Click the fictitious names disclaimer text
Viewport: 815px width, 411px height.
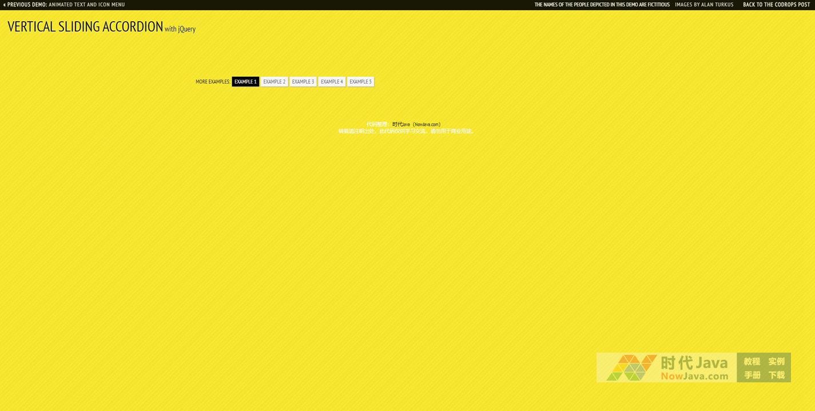pos(602,5)
